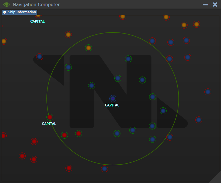This screenshot has width=221, height=183.
Task: Open the Ship Information tab
Action: click(x=20, y=12)
